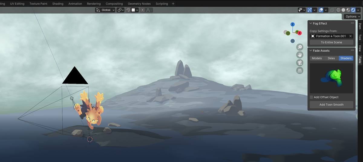Select the Models asset category
363x162 pixels.
click(x=317, y=58)
